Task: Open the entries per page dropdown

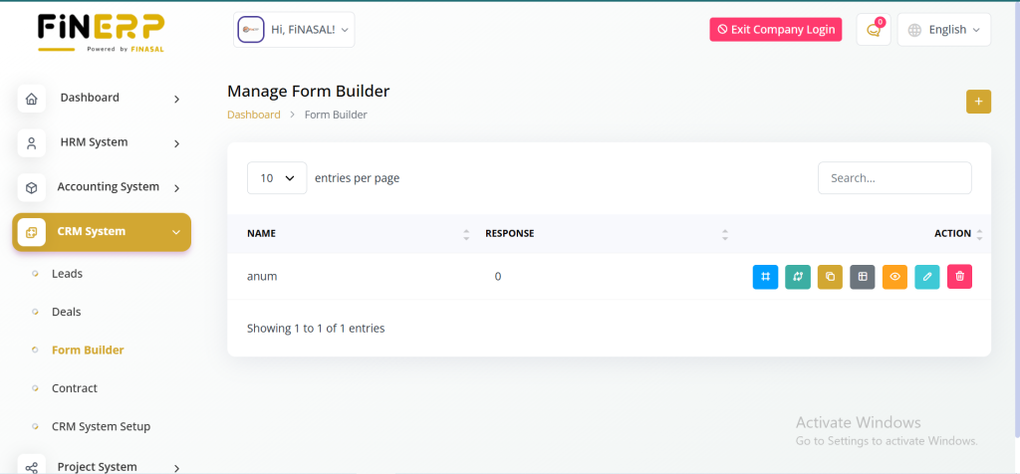Action: click(x=277, y=178)
